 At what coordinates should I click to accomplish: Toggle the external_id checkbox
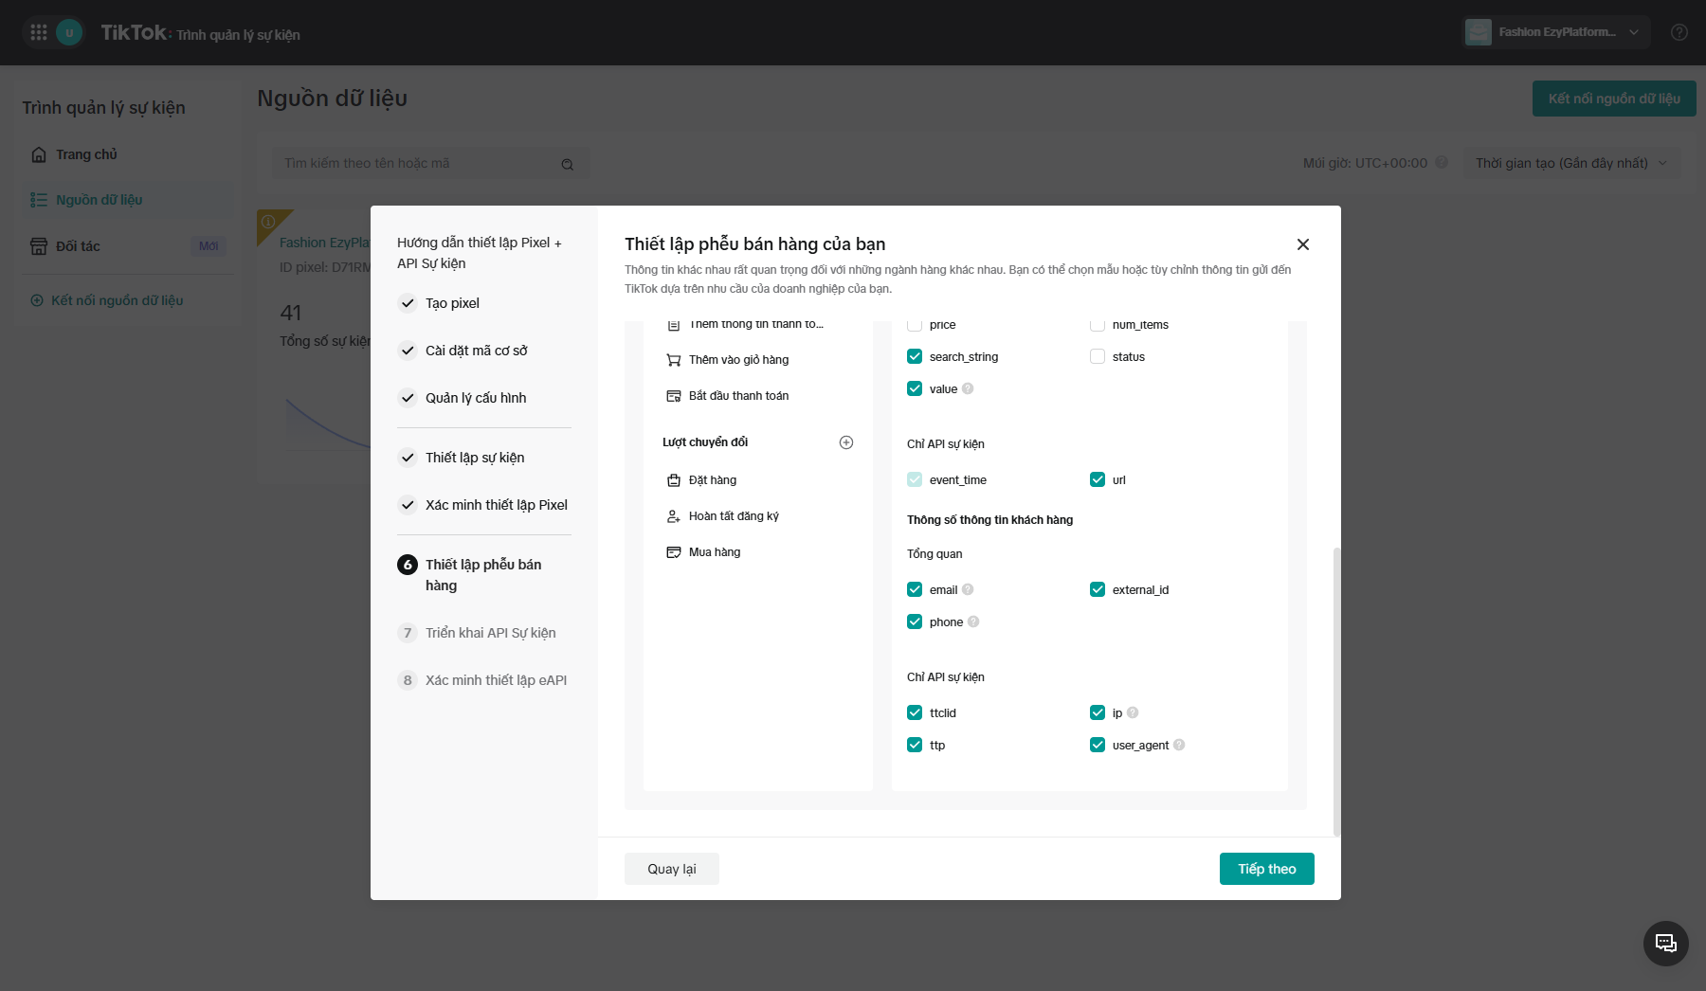coord(1098,589)
